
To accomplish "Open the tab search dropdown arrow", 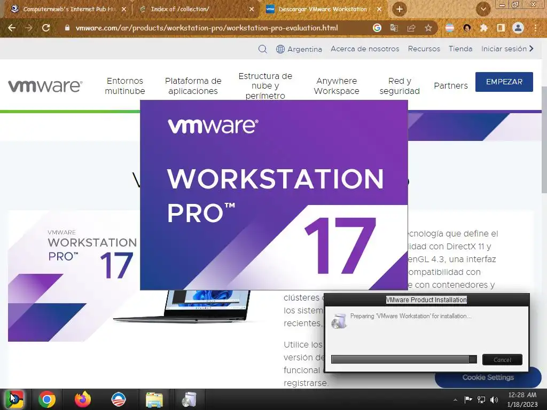I will click(x=483, y=9).
